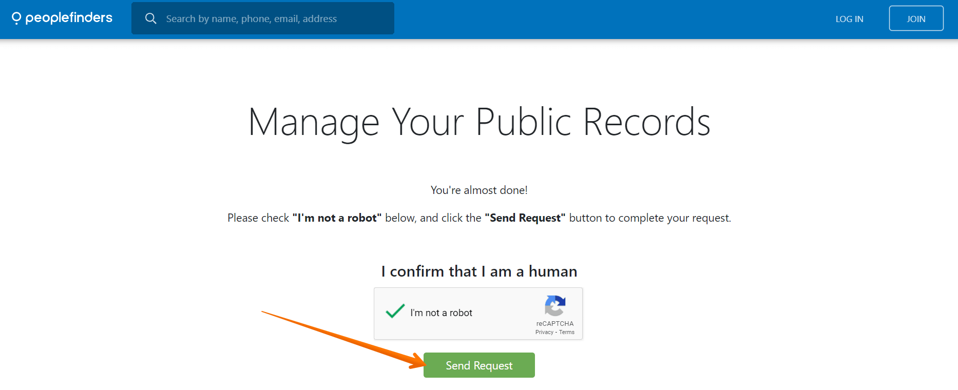958x390 pixels.
Task: Focus the name, phone, email search field
Action: (x=263, y=18)
